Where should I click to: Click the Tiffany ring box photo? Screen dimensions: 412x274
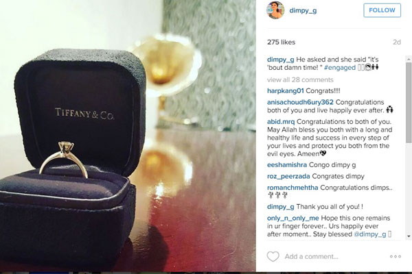coord(128,136)
